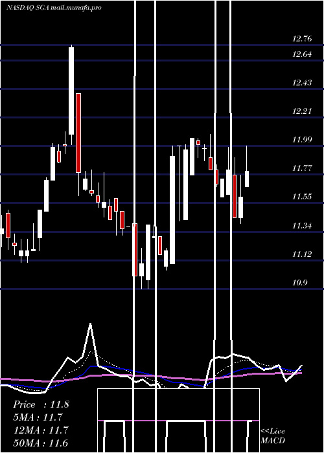Click the '<<Live MACD' label
This screenshot has height=453, width=324.
273,436
